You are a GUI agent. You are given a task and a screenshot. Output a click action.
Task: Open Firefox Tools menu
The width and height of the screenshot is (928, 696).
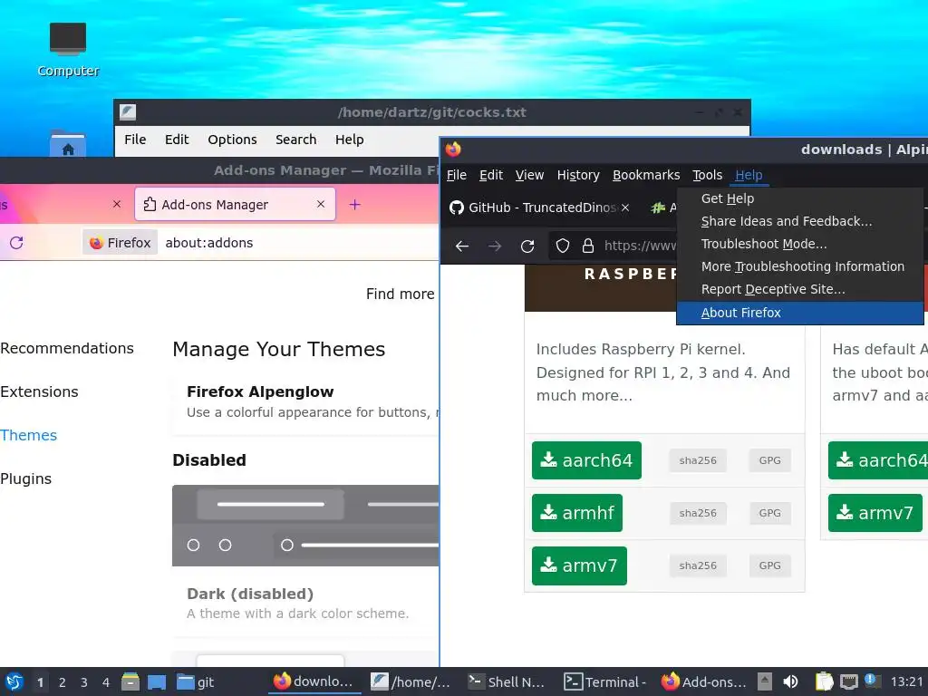pos(707,175)
